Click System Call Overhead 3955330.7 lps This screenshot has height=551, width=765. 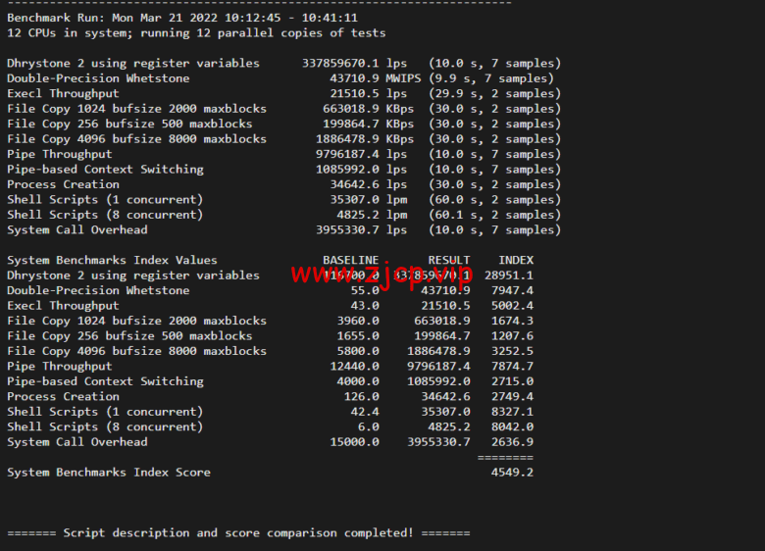click(x=362, y=229)
